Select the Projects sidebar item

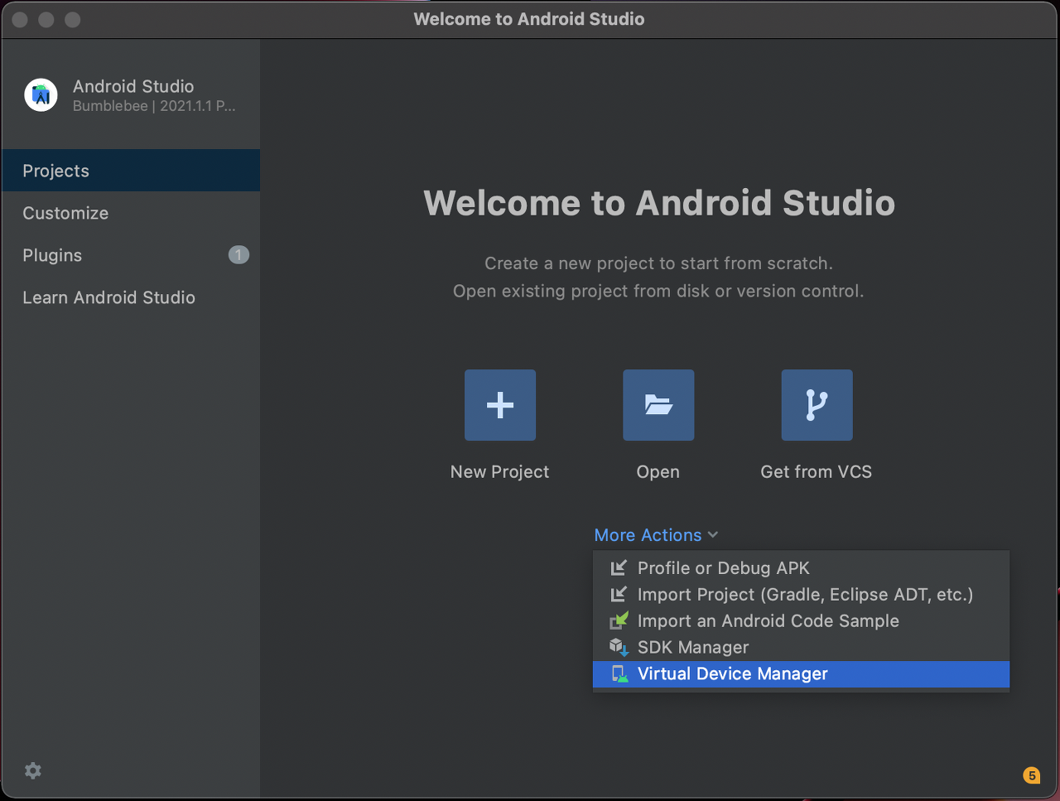[131, 171]
